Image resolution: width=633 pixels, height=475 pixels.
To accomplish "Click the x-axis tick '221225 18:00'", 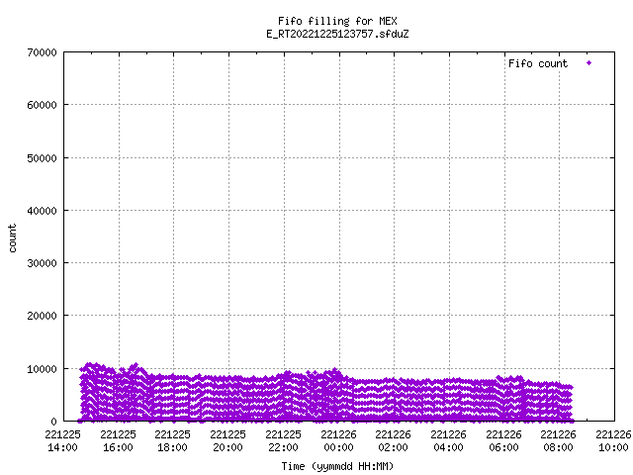I will (173, 441).
